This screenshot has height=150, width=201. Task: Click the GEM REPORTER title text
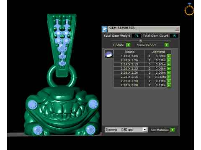click(x=122, y=27)
